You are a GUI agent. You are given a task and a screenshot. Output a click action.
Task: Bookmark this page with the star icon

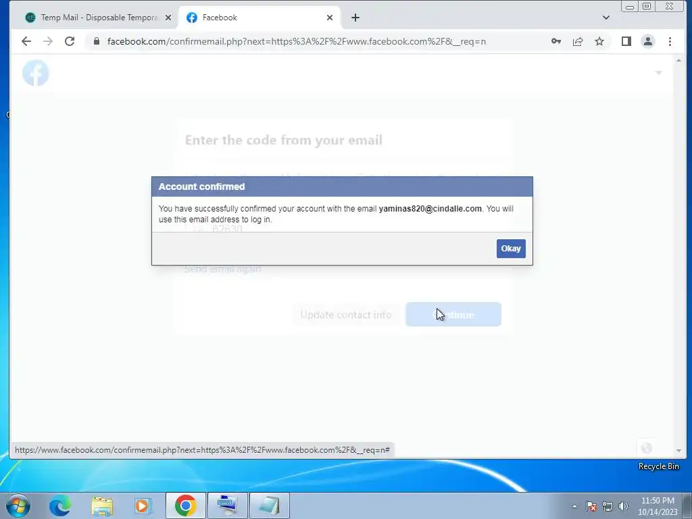point(599,41)
